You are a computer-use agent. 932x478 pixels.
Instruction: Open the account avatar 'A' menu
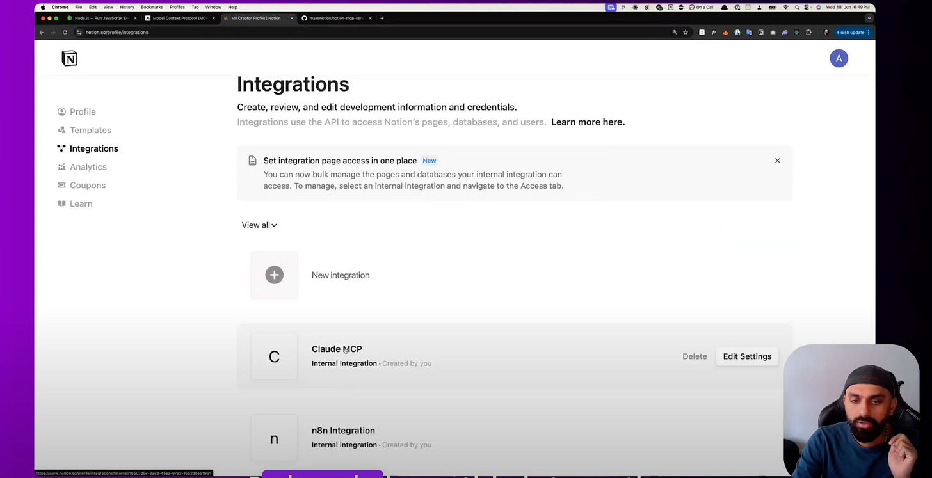pyautogui.click(x=839, y=58)
